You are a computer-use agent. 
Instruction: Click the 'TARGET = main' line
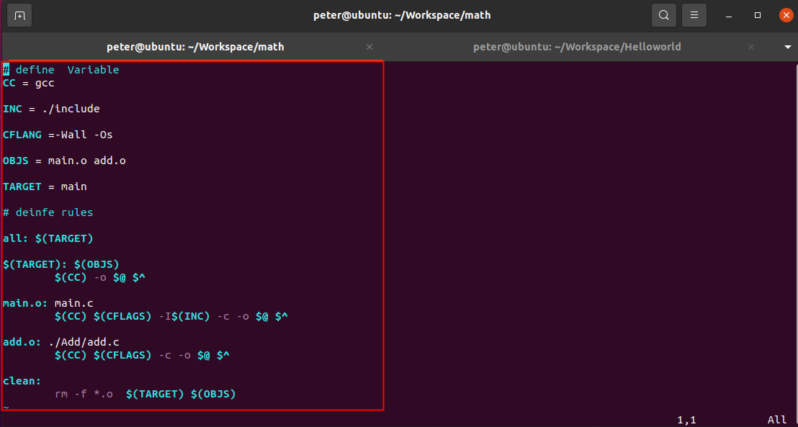click(45, 186)
